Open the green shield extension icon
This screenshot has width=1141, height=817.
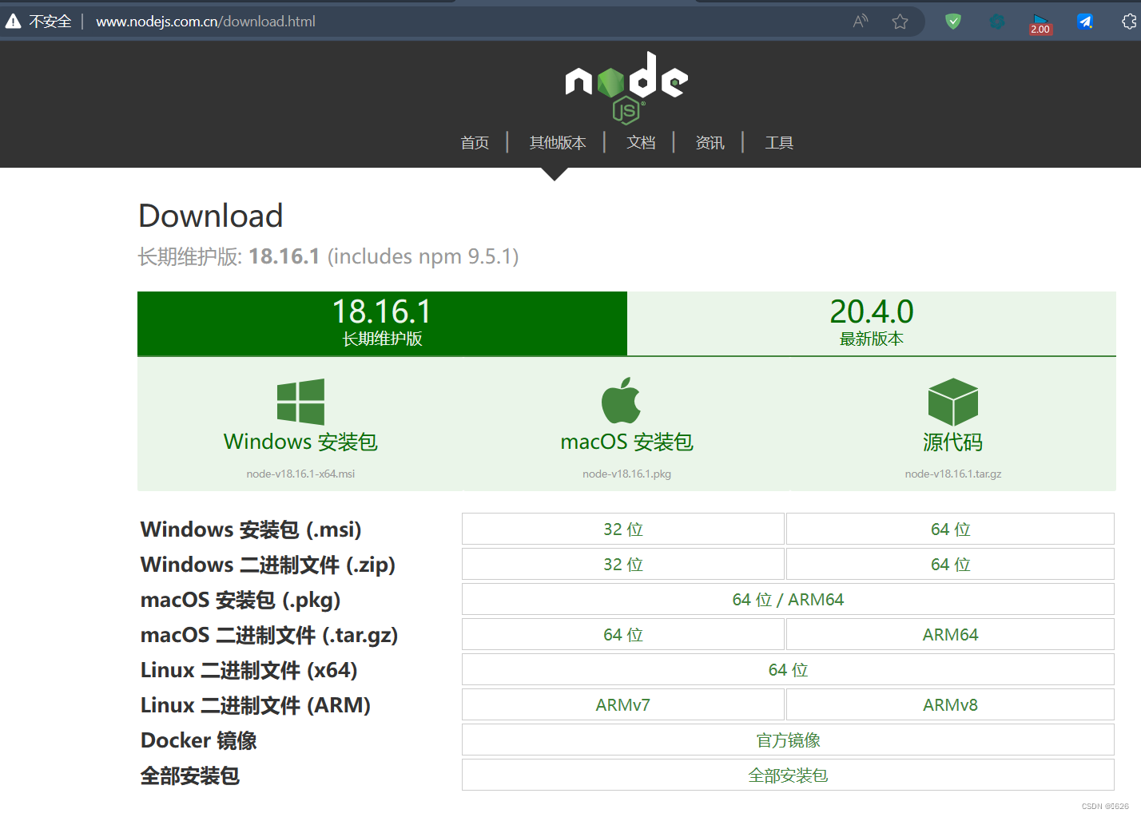[953, 22]
